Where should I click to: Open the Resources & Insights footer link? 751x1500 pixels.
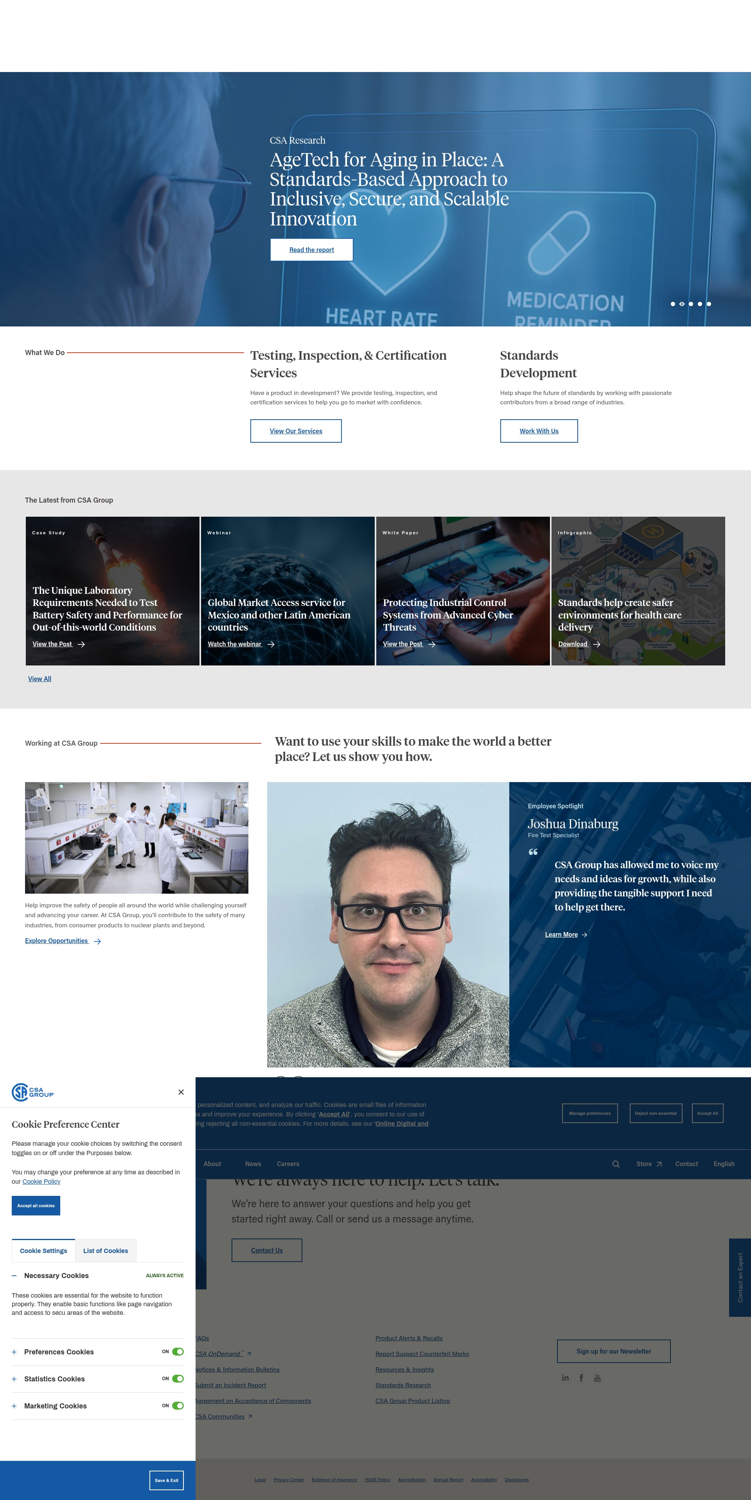pos(405,1370)
